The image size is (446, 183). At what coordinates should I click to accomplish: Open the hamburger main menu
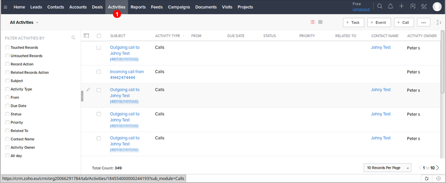pos(5,7)
